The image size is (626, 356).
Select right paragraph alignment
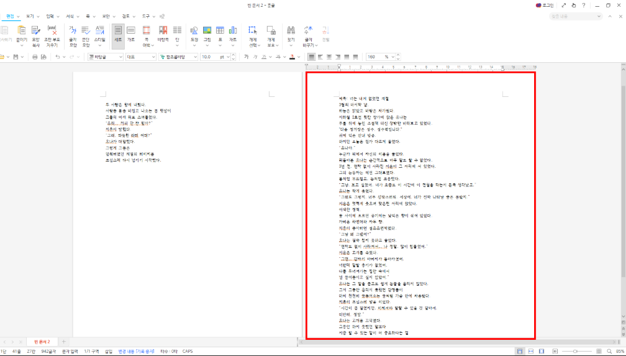coord(338,57)
